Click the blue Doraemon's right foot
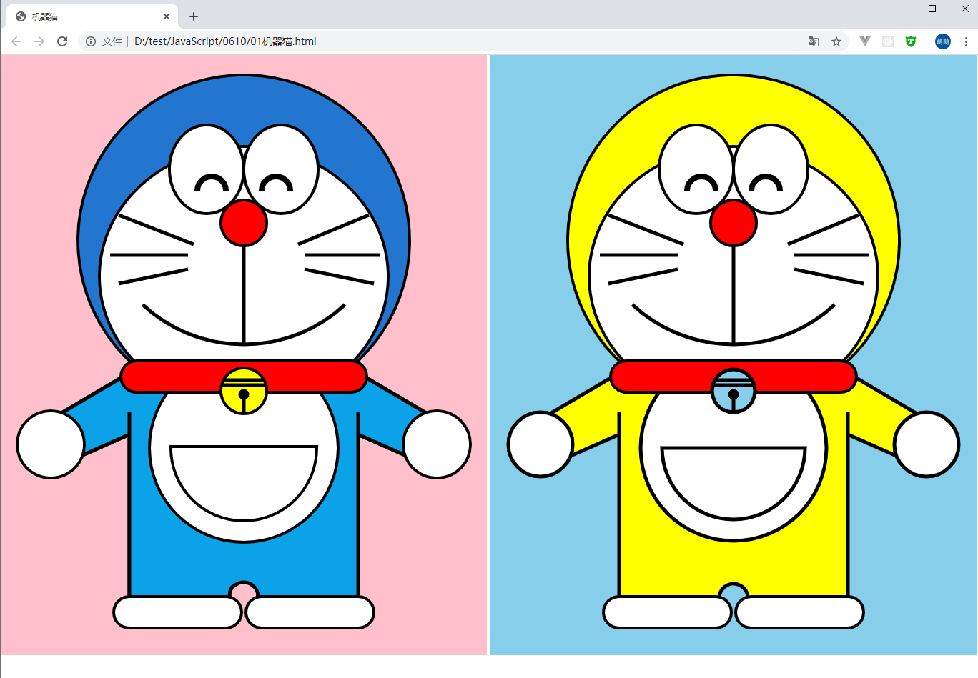This screenshot has height=678, width=978. pyautogui.click(x=310, y=612)
